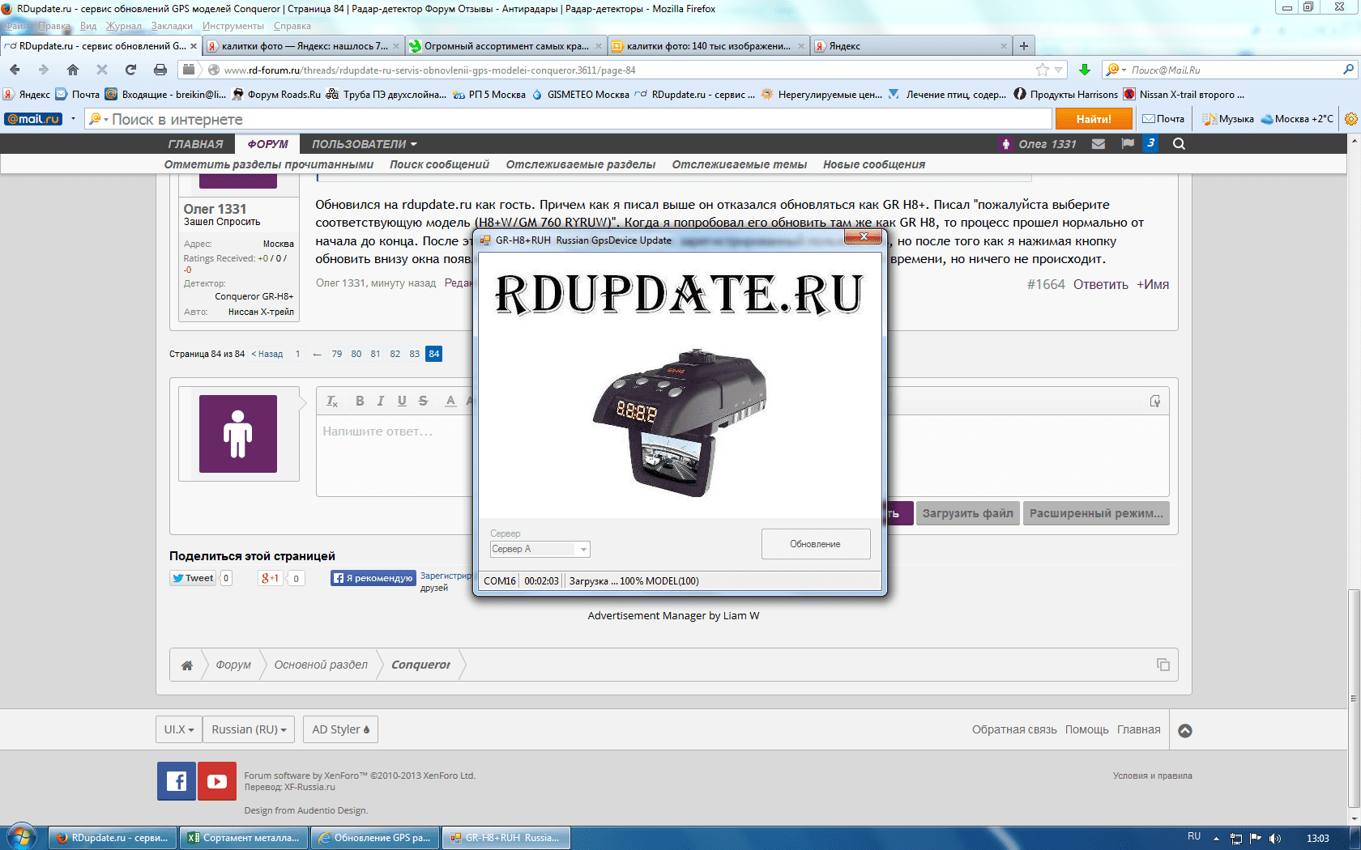The image size is (1361, 850).
Task: Toggle underline formatting in reply editor
Action: pyautogui.click(x=402, y=401)
